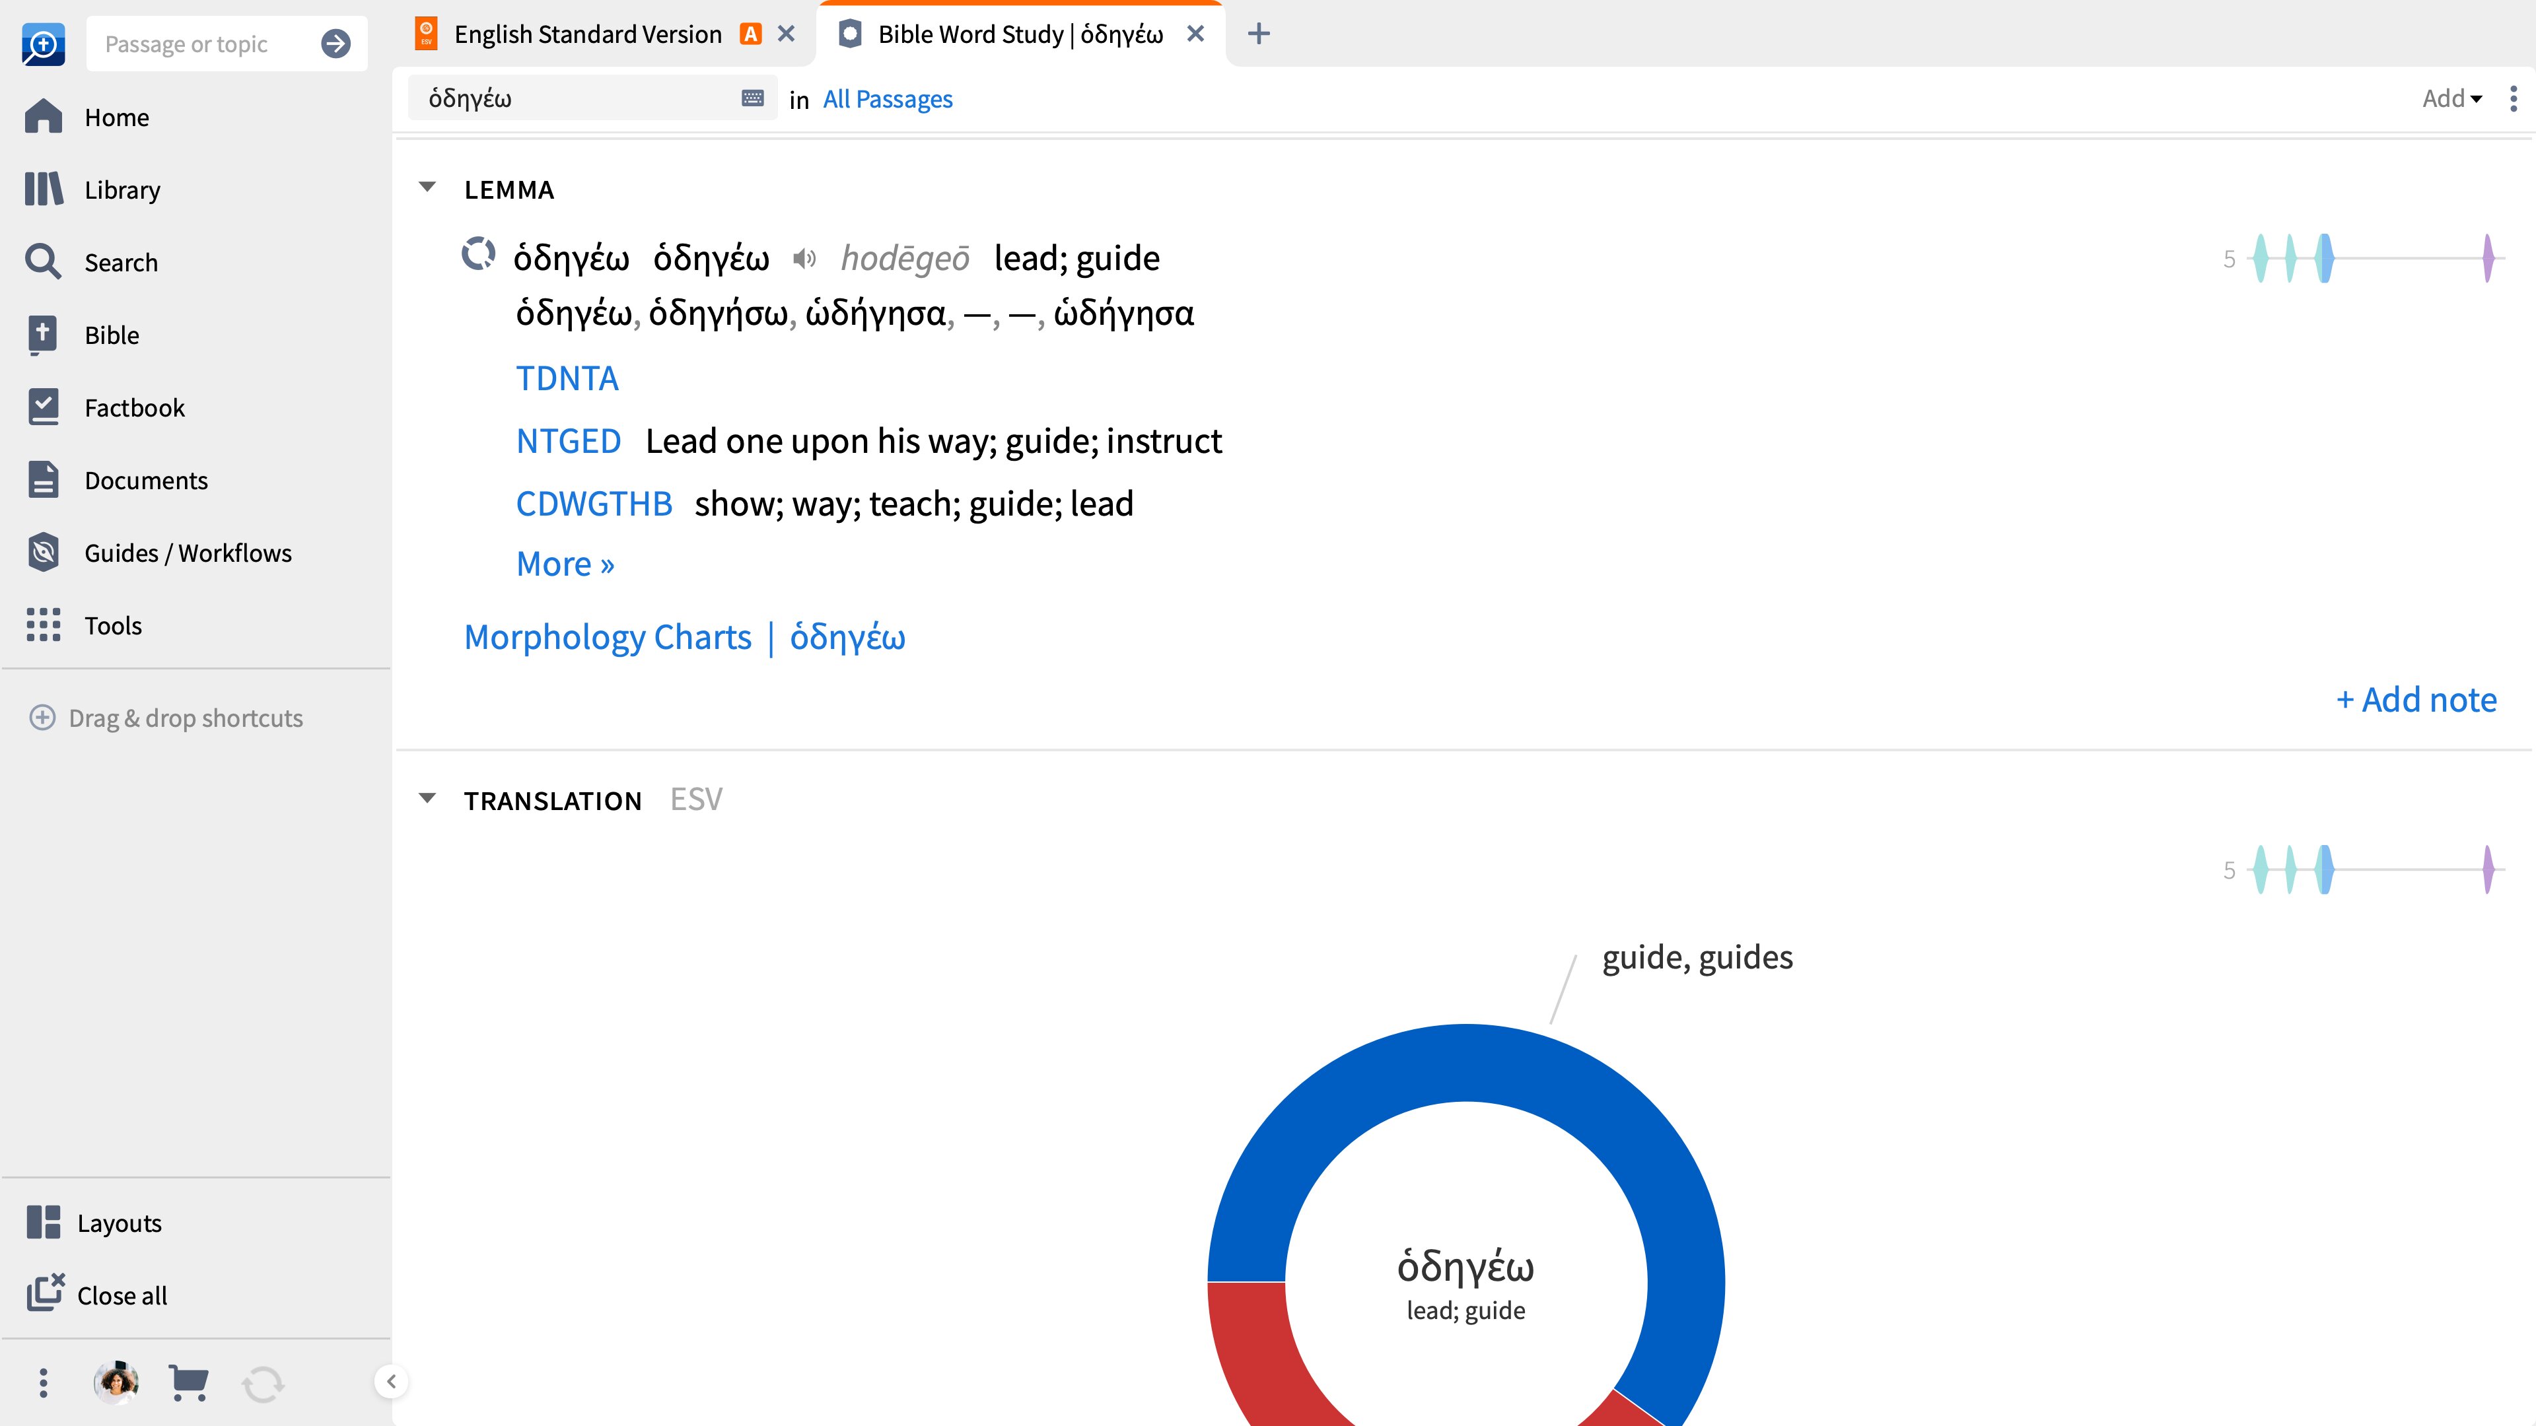2536x1426 pixels.
Task: Click the ring icon beside lemma ὁδηγέω
Action: 478,254
